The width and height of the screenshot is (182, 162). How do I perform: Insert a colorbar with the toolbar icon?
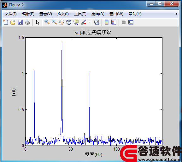[x=107, y=22]
